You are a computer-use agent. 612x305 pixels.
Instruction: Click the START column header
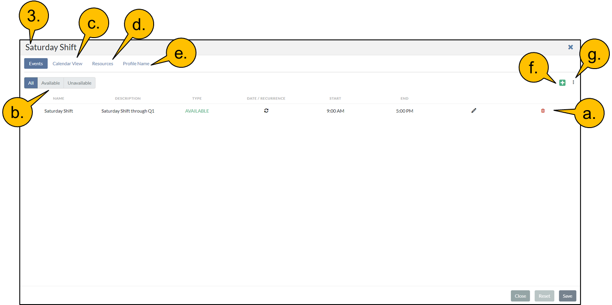pos(335,98)
